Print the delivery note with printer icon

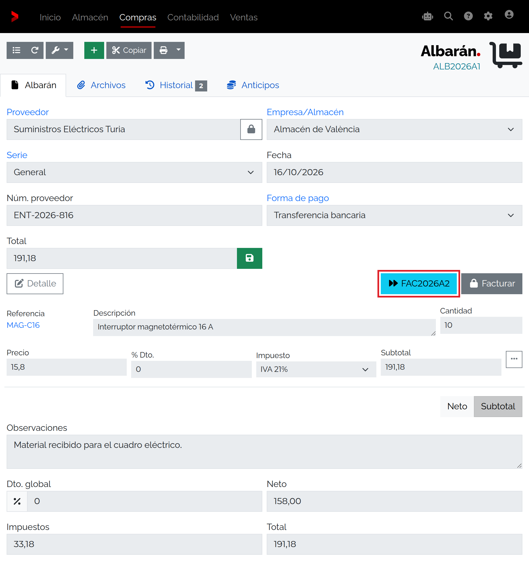tap(163, 50)
